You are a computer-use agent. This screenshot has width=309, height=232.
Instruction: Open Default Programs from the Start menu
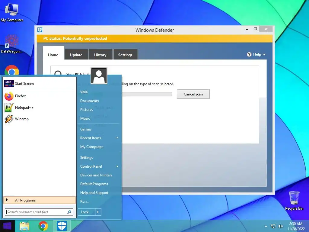click(99, 184)
